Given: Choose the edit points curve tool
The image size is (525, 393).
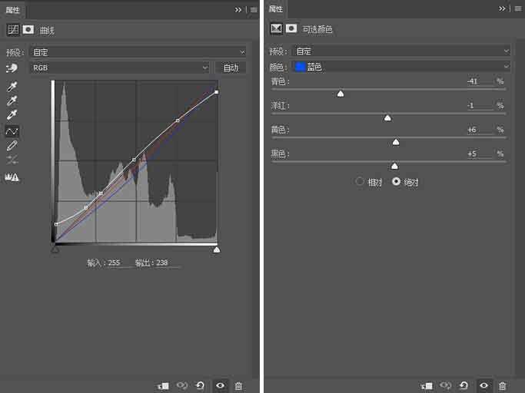Looking at the screenshot, I should coord(12,131).
